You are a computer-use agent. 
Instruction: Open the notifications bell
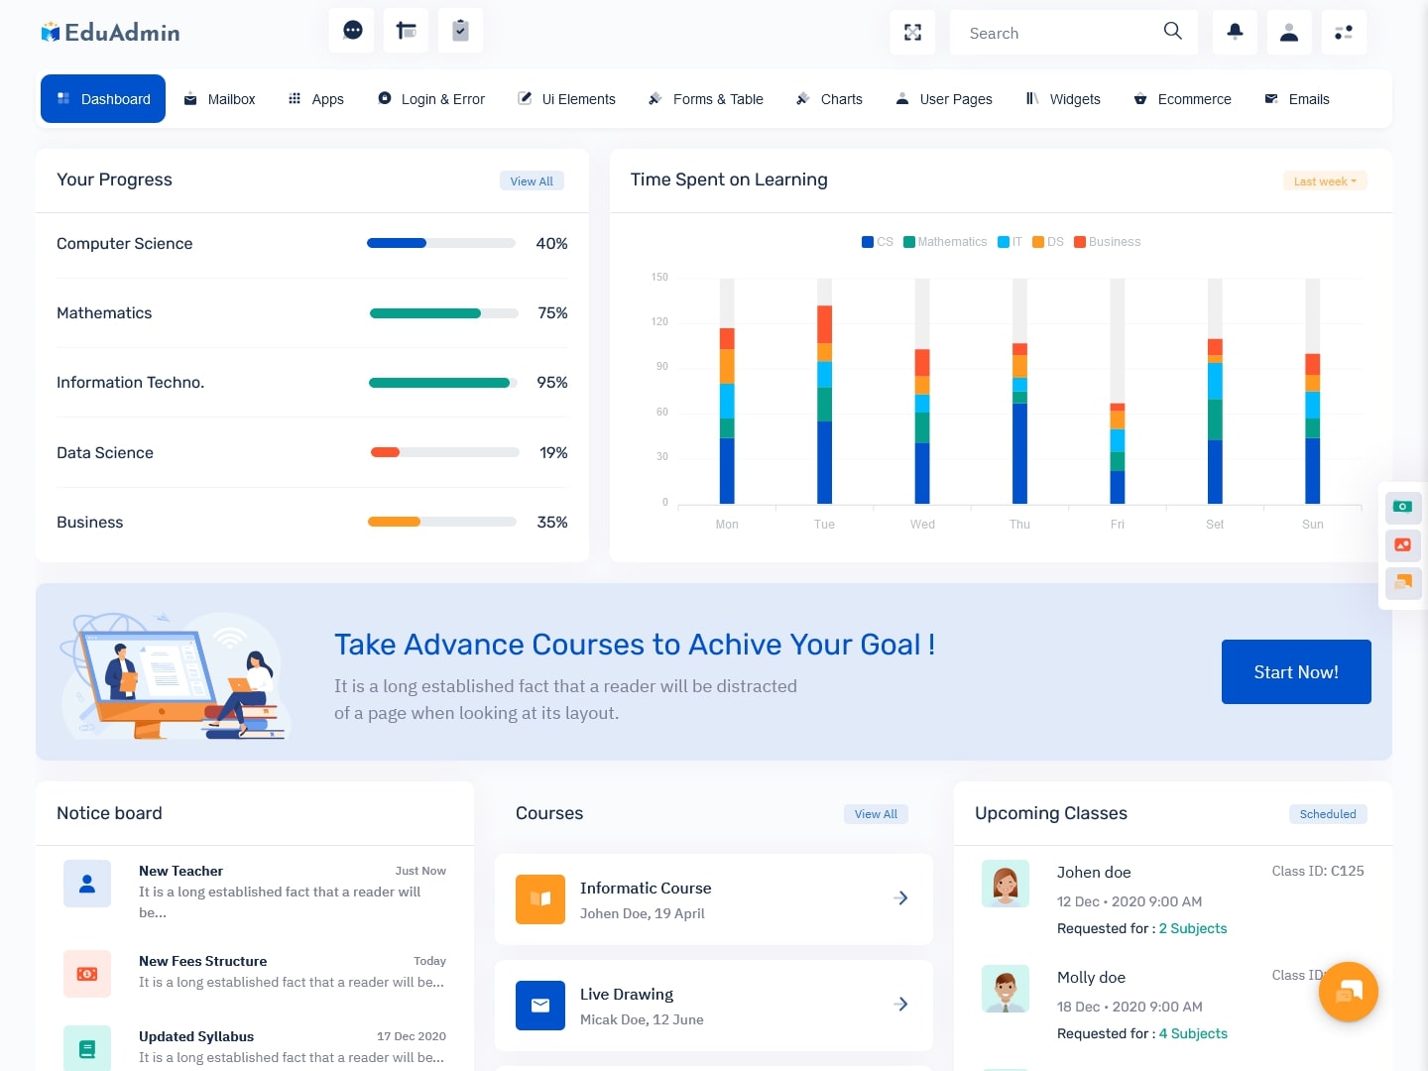[1235, 33]
